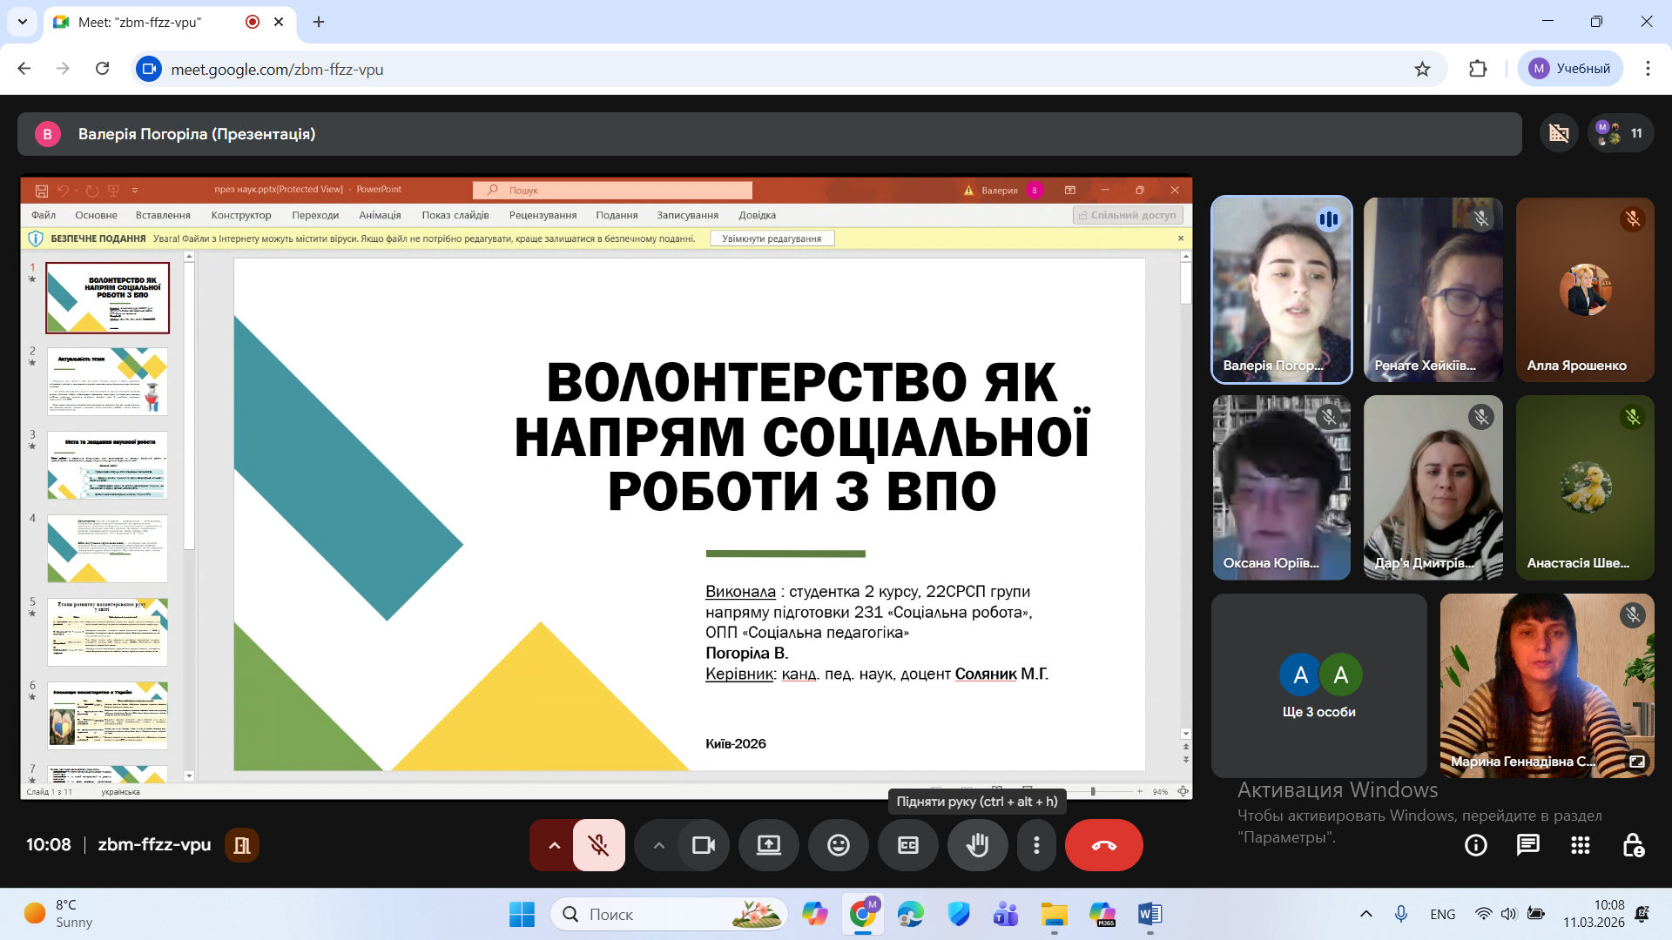
Task: Open the Анімація ribbon tab
Action: (379, 215)
